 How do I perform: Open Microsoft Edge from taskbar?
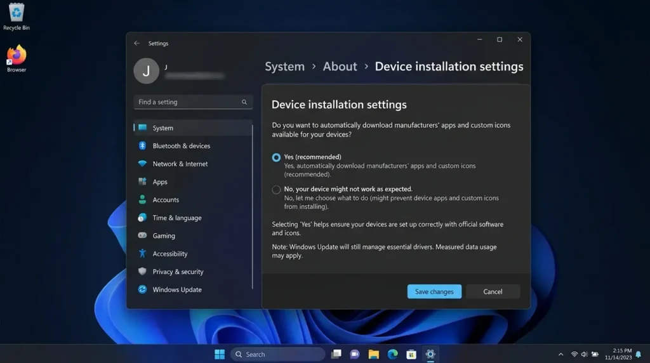click(392, 354)
